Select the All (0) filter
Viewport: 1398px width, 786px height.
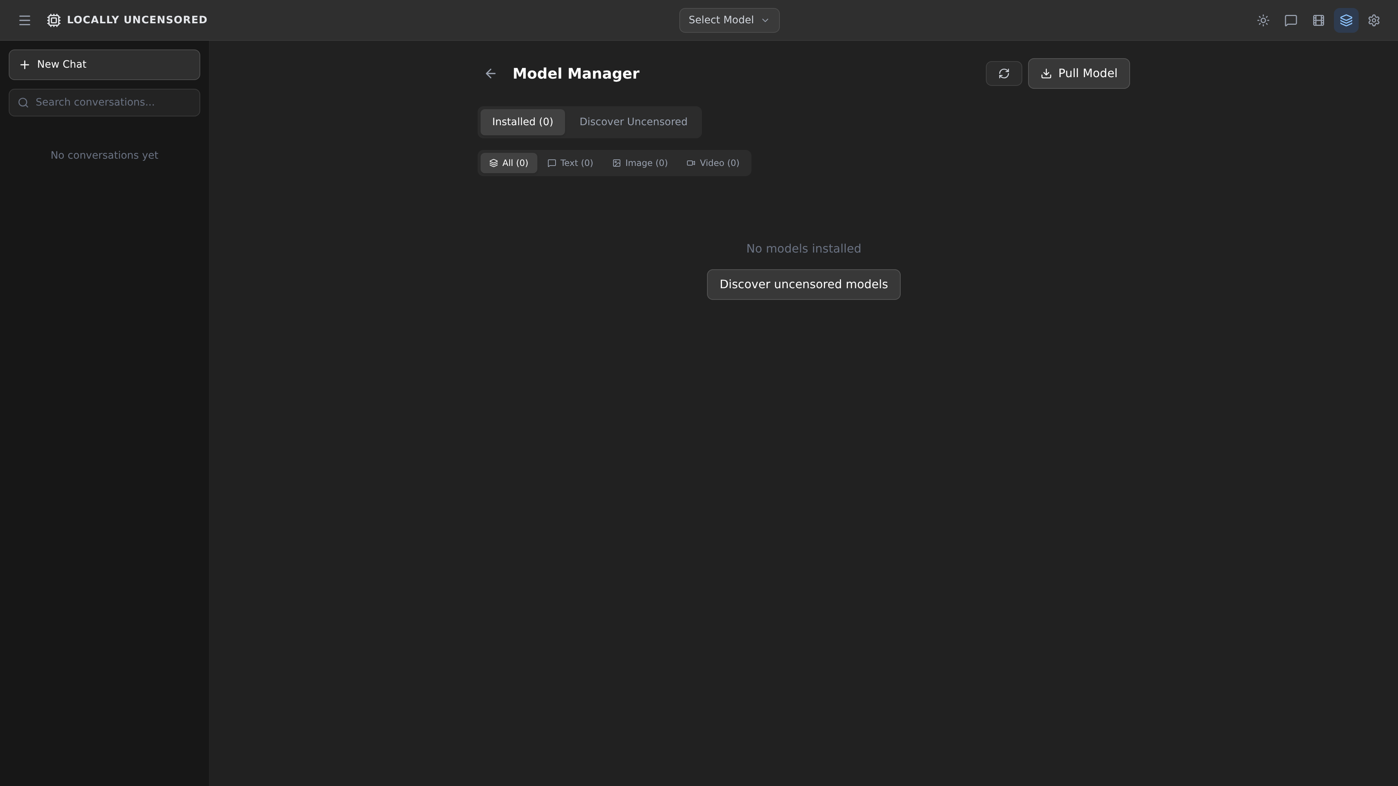coord(509,163)
